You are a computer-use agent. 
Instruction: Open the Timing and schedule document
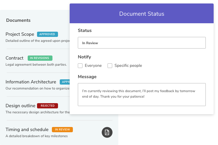27,130
